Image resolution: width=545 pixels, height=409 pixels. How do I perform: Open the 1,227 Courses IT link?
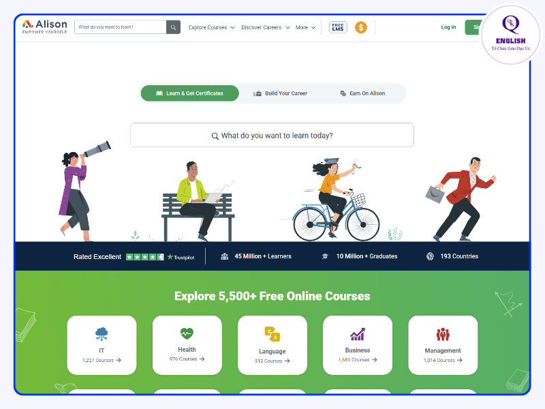click(x=102, y=361)
